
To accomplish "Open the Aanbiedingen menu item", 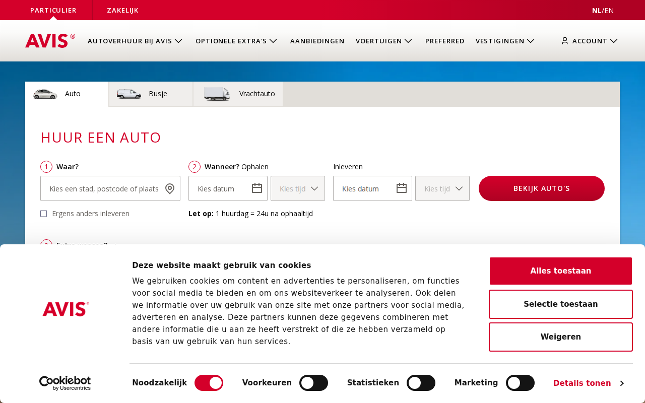I will click(317, 41).
